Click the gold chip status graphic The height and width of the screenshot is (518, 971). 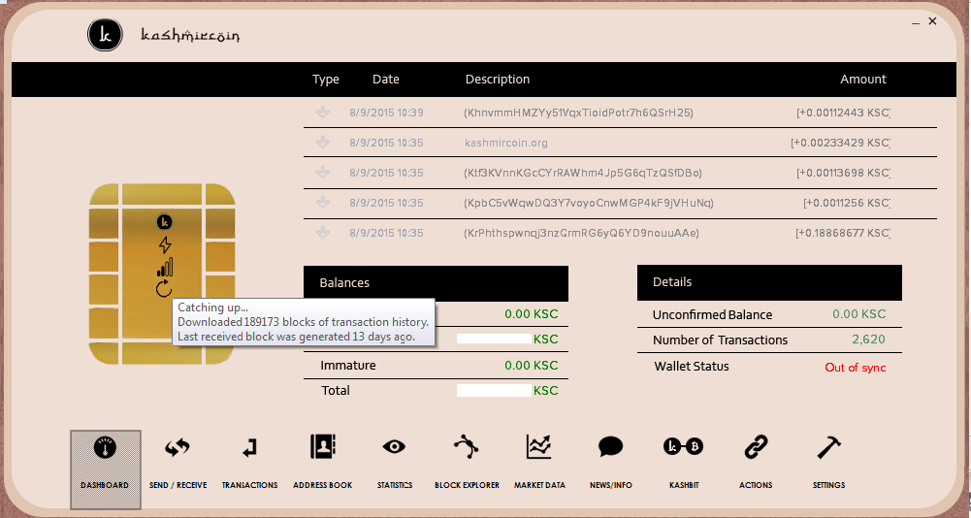pos(162,274)
